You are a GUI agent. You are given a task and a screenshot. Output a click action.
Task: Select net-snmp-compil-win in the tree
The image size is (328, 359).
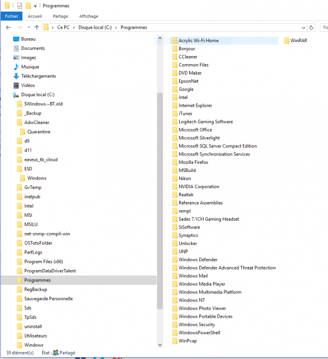click(x=47, y=234)
